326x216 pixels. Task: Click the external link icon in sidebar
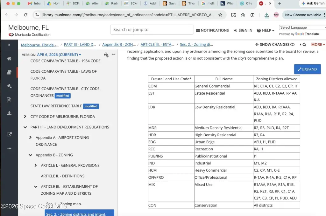click(9, 134)
